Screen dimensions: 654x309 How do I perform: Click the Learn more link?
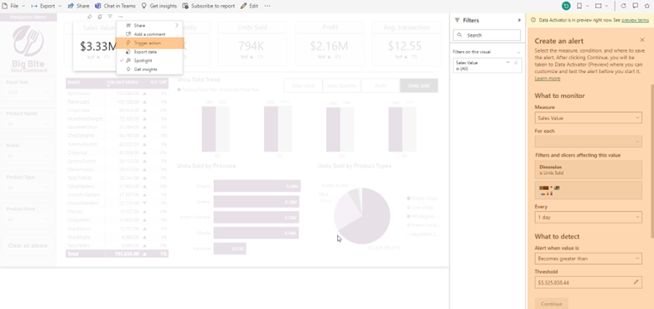click(x=548, y=79)
